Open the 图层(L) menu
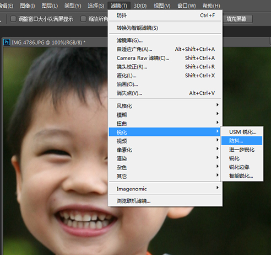271x255 pixels. (x=50, y=6)
